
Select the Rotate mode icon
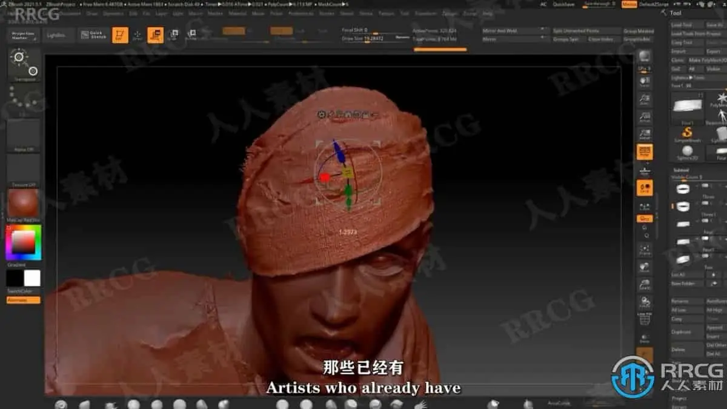click(x=191, y=35)
